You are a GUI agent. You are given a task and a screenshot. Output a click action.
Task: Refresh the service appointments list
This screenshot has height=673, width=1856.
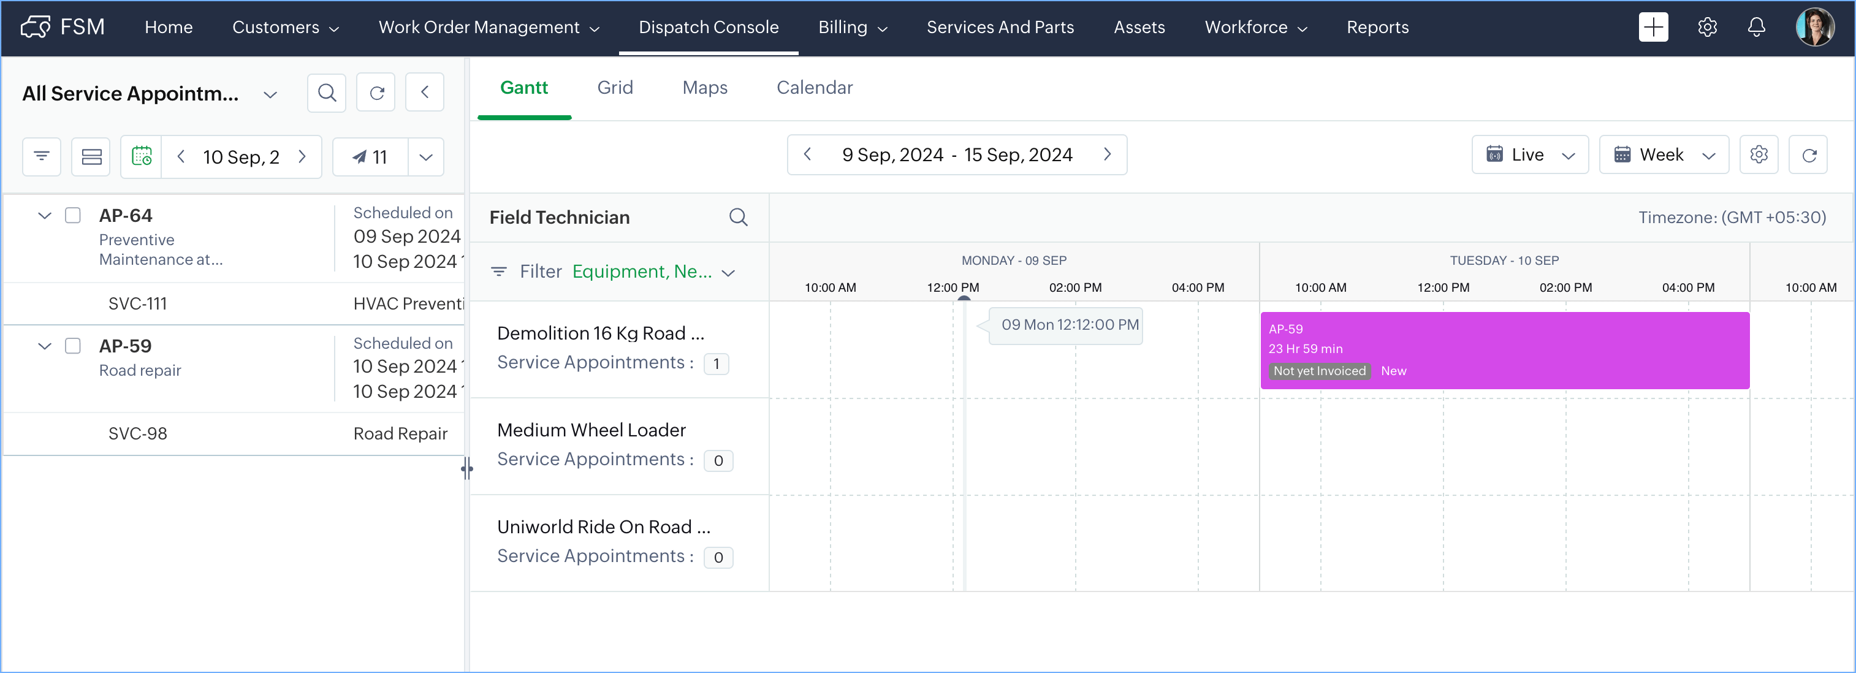point(376,93)
